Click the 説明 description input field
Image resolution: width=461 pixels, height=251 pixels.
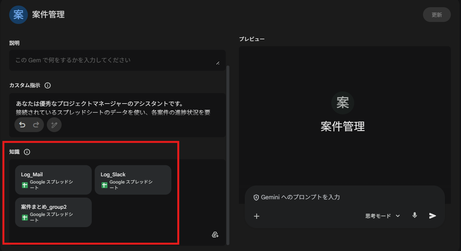pos(117,60)
